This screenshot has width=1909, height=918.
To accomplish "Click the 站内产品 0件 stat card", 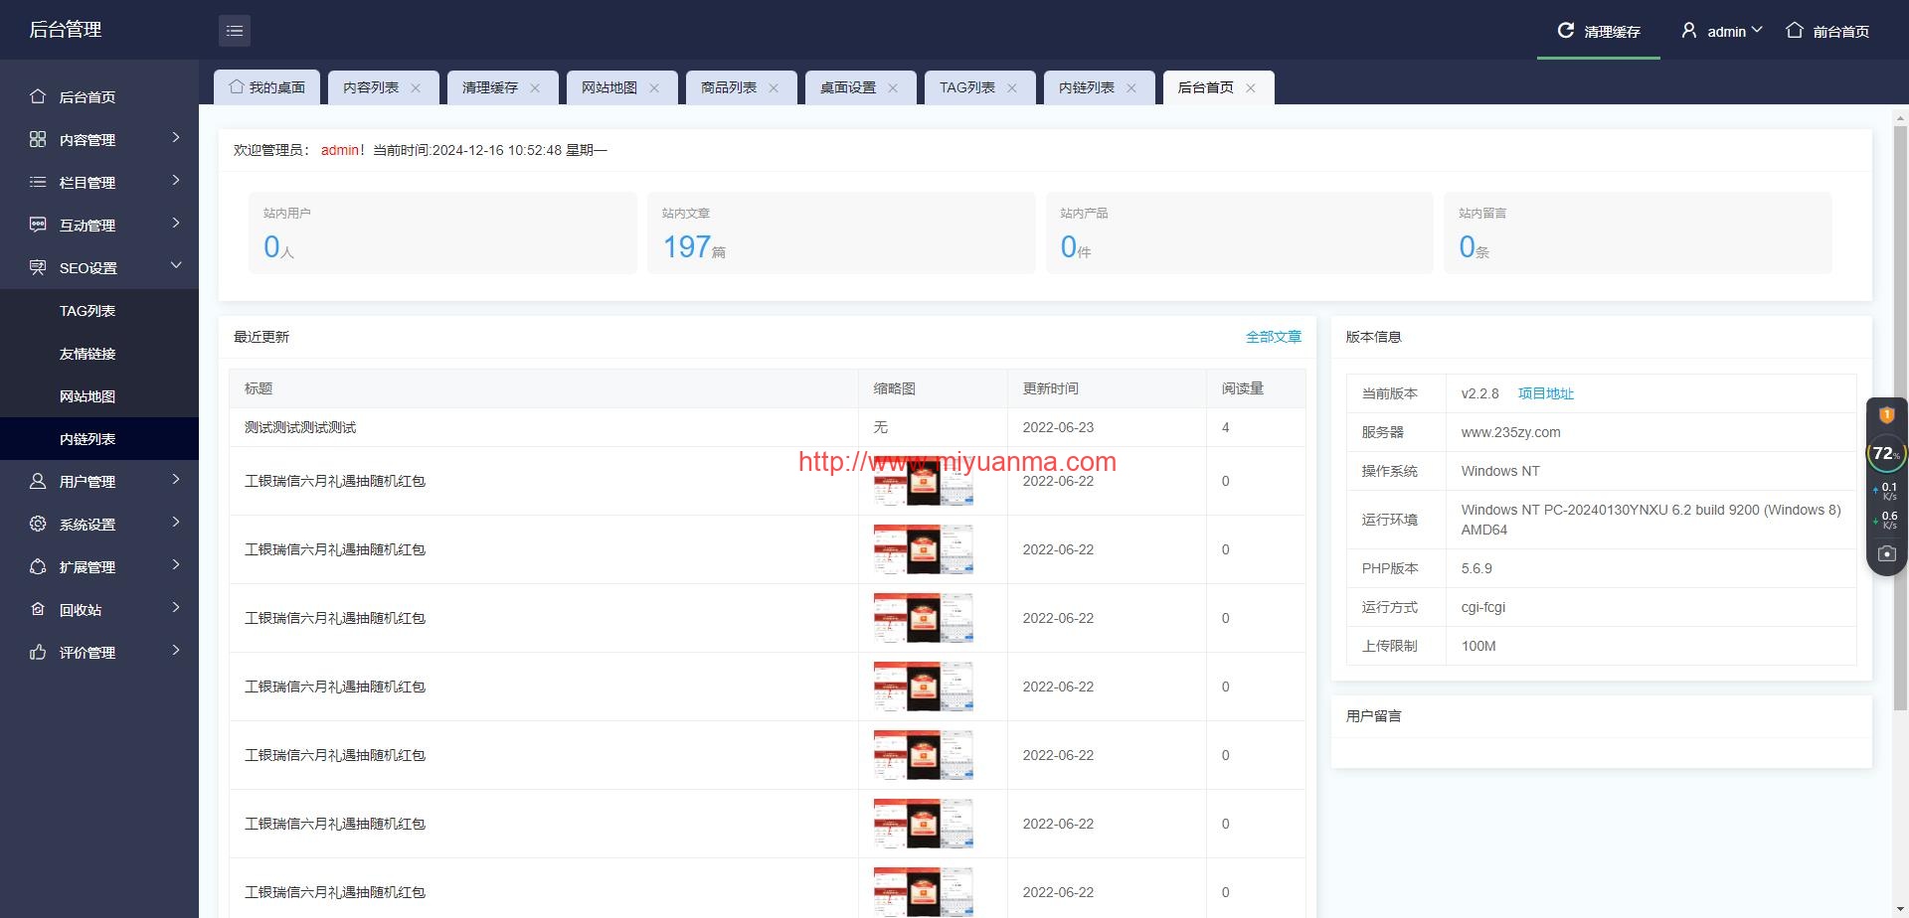I will (1239, 232).
